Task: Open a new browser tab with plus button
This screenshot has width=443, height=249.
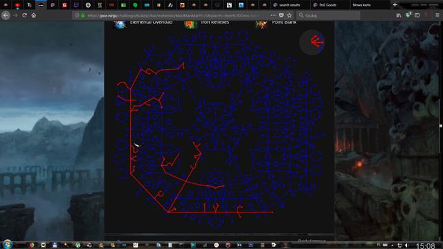Action: 395,5
